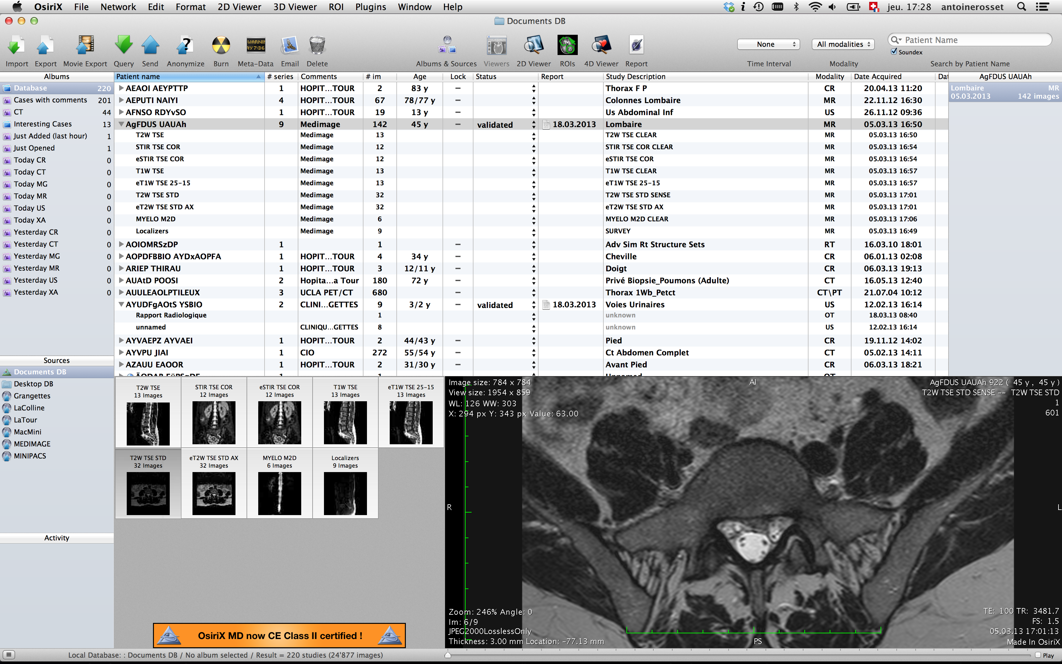
Task: Click the Apple menu icon
Action: tap(17, 7)
